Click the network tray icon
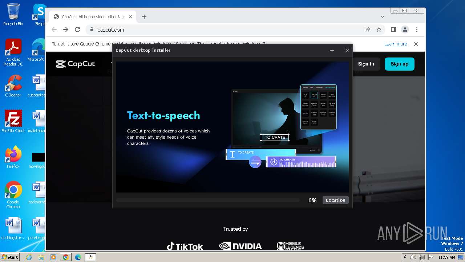Screen dimensions: 465x262 tap(422, 257)
